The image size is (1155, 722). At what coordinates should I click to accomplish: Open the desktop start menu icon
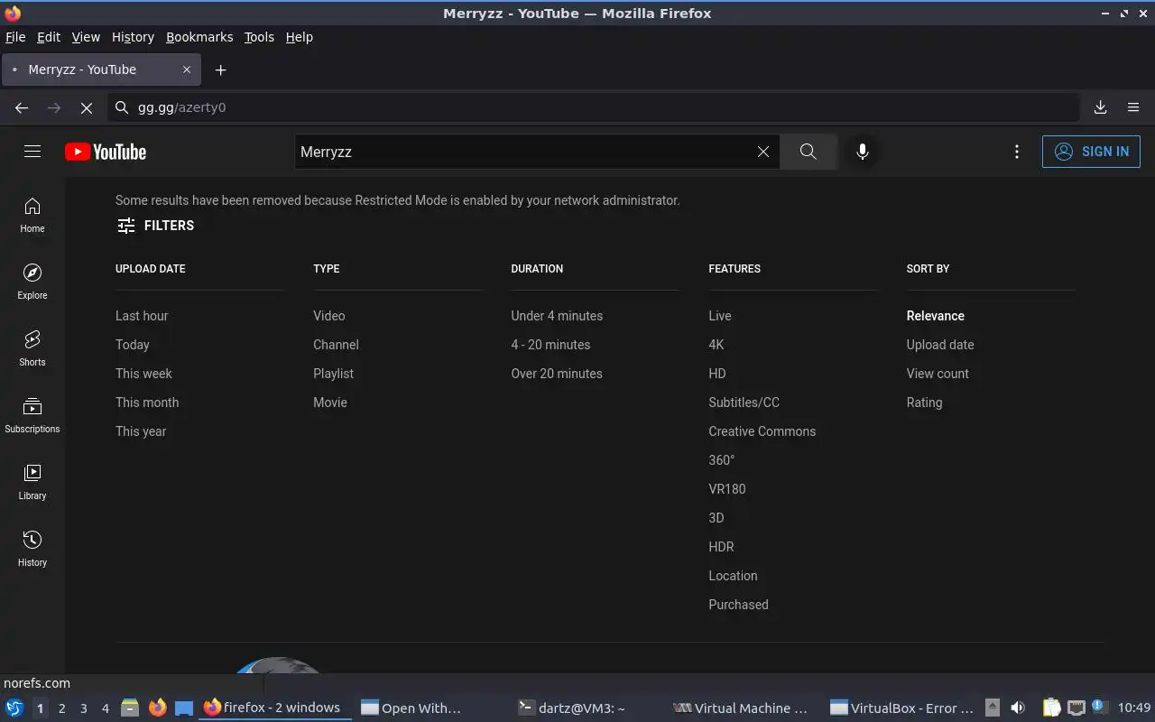tap(14, 708)
